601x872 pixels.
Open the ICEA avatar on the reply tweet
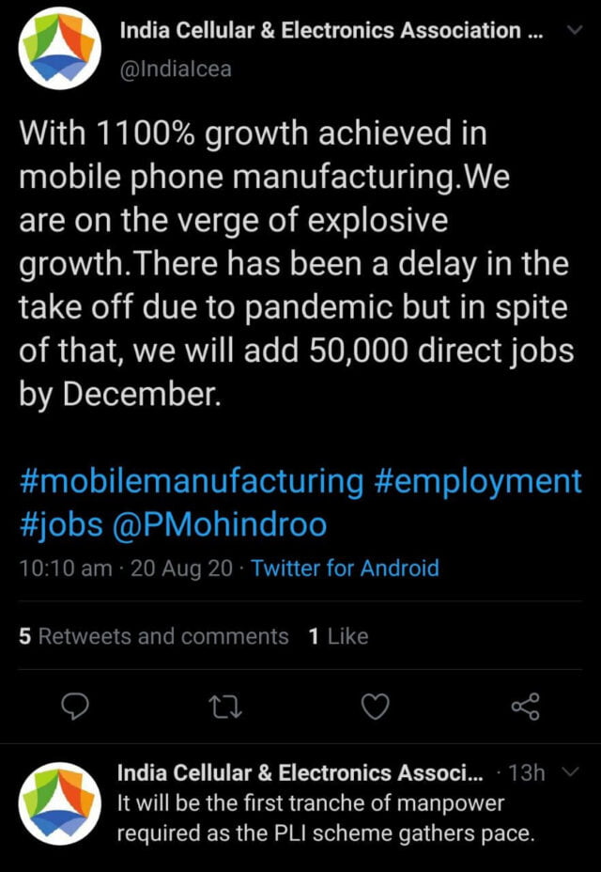(x=60, y=802)
